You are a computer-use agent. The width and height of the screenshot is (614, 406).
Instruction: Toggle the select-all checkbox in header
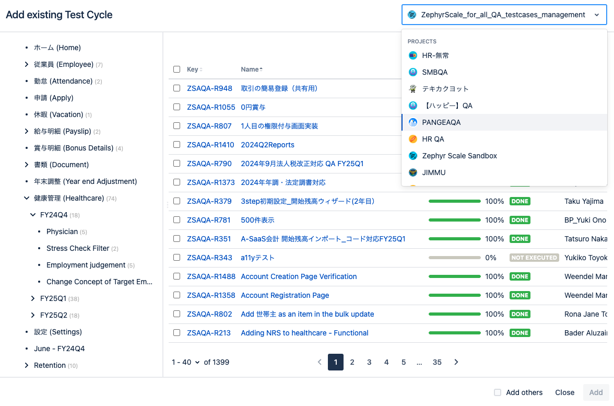[176, 69]
